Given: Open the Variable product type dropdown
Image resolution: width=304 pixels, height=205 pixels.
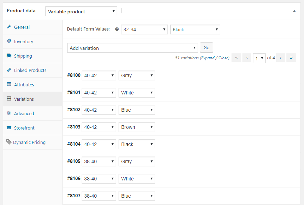Looking at the screenshot, I should pos(81,12).
